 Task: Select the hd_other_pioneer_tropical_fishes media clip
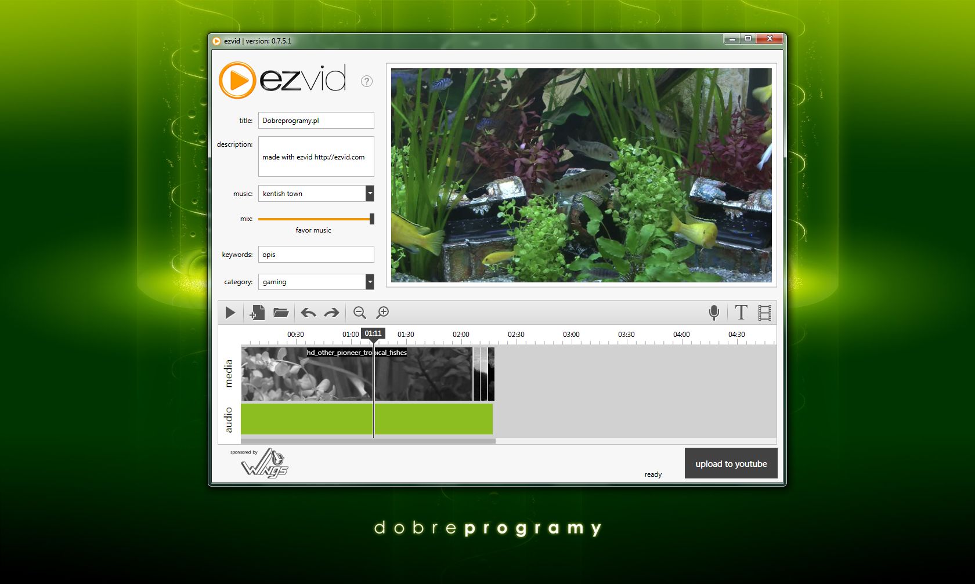click(356, 374)
